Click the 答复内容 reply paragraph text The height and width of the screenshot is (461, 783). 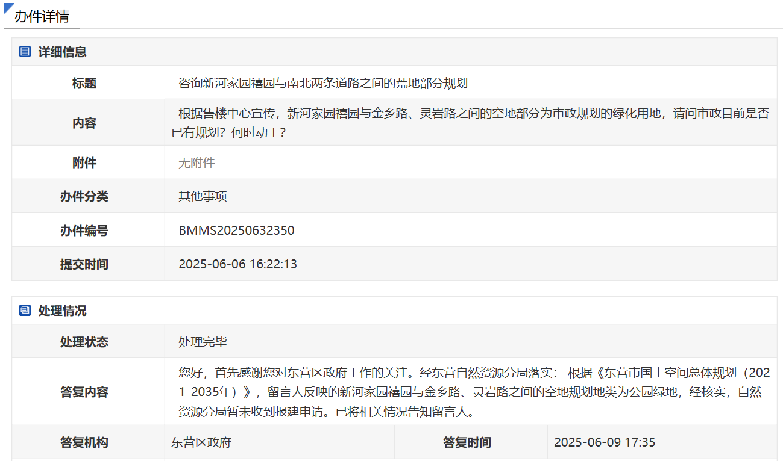pyautogui.click(x=470, y=392)
